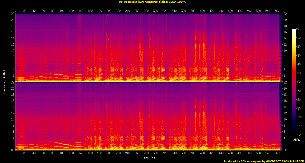Image resolution: width=305 pixels, height=163 pixels.
Task: Click the white top of the dBFS color bar
Action: (x=294, y=30)
